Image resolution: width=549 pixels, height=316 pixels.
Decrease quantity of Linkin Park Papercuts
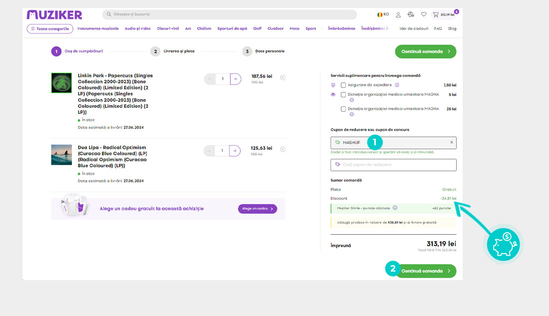pos(210,79)
